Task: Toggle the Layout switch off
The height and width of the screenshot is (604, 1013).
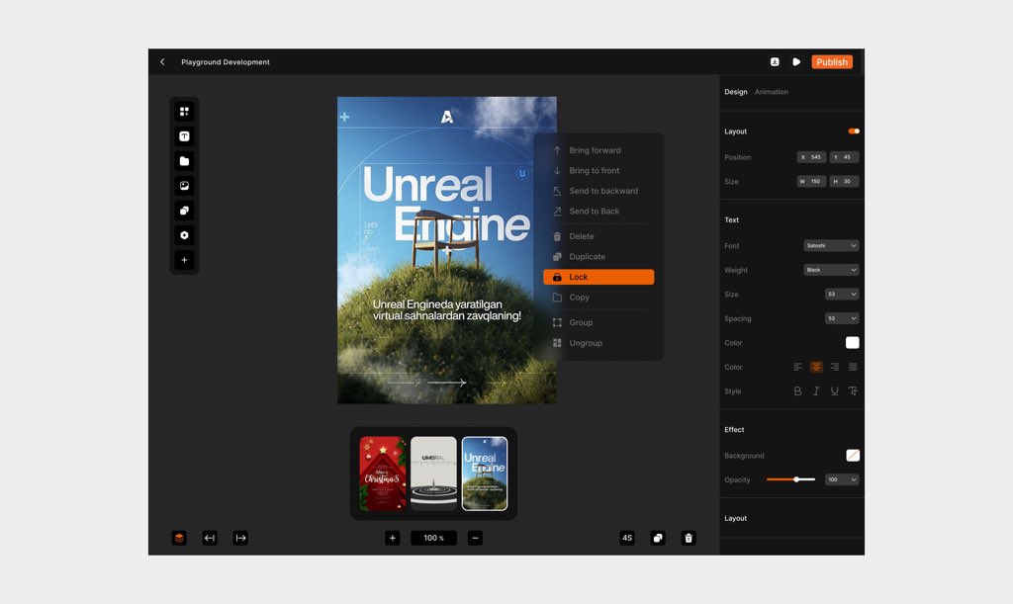Action: click(x=854, y=131)
